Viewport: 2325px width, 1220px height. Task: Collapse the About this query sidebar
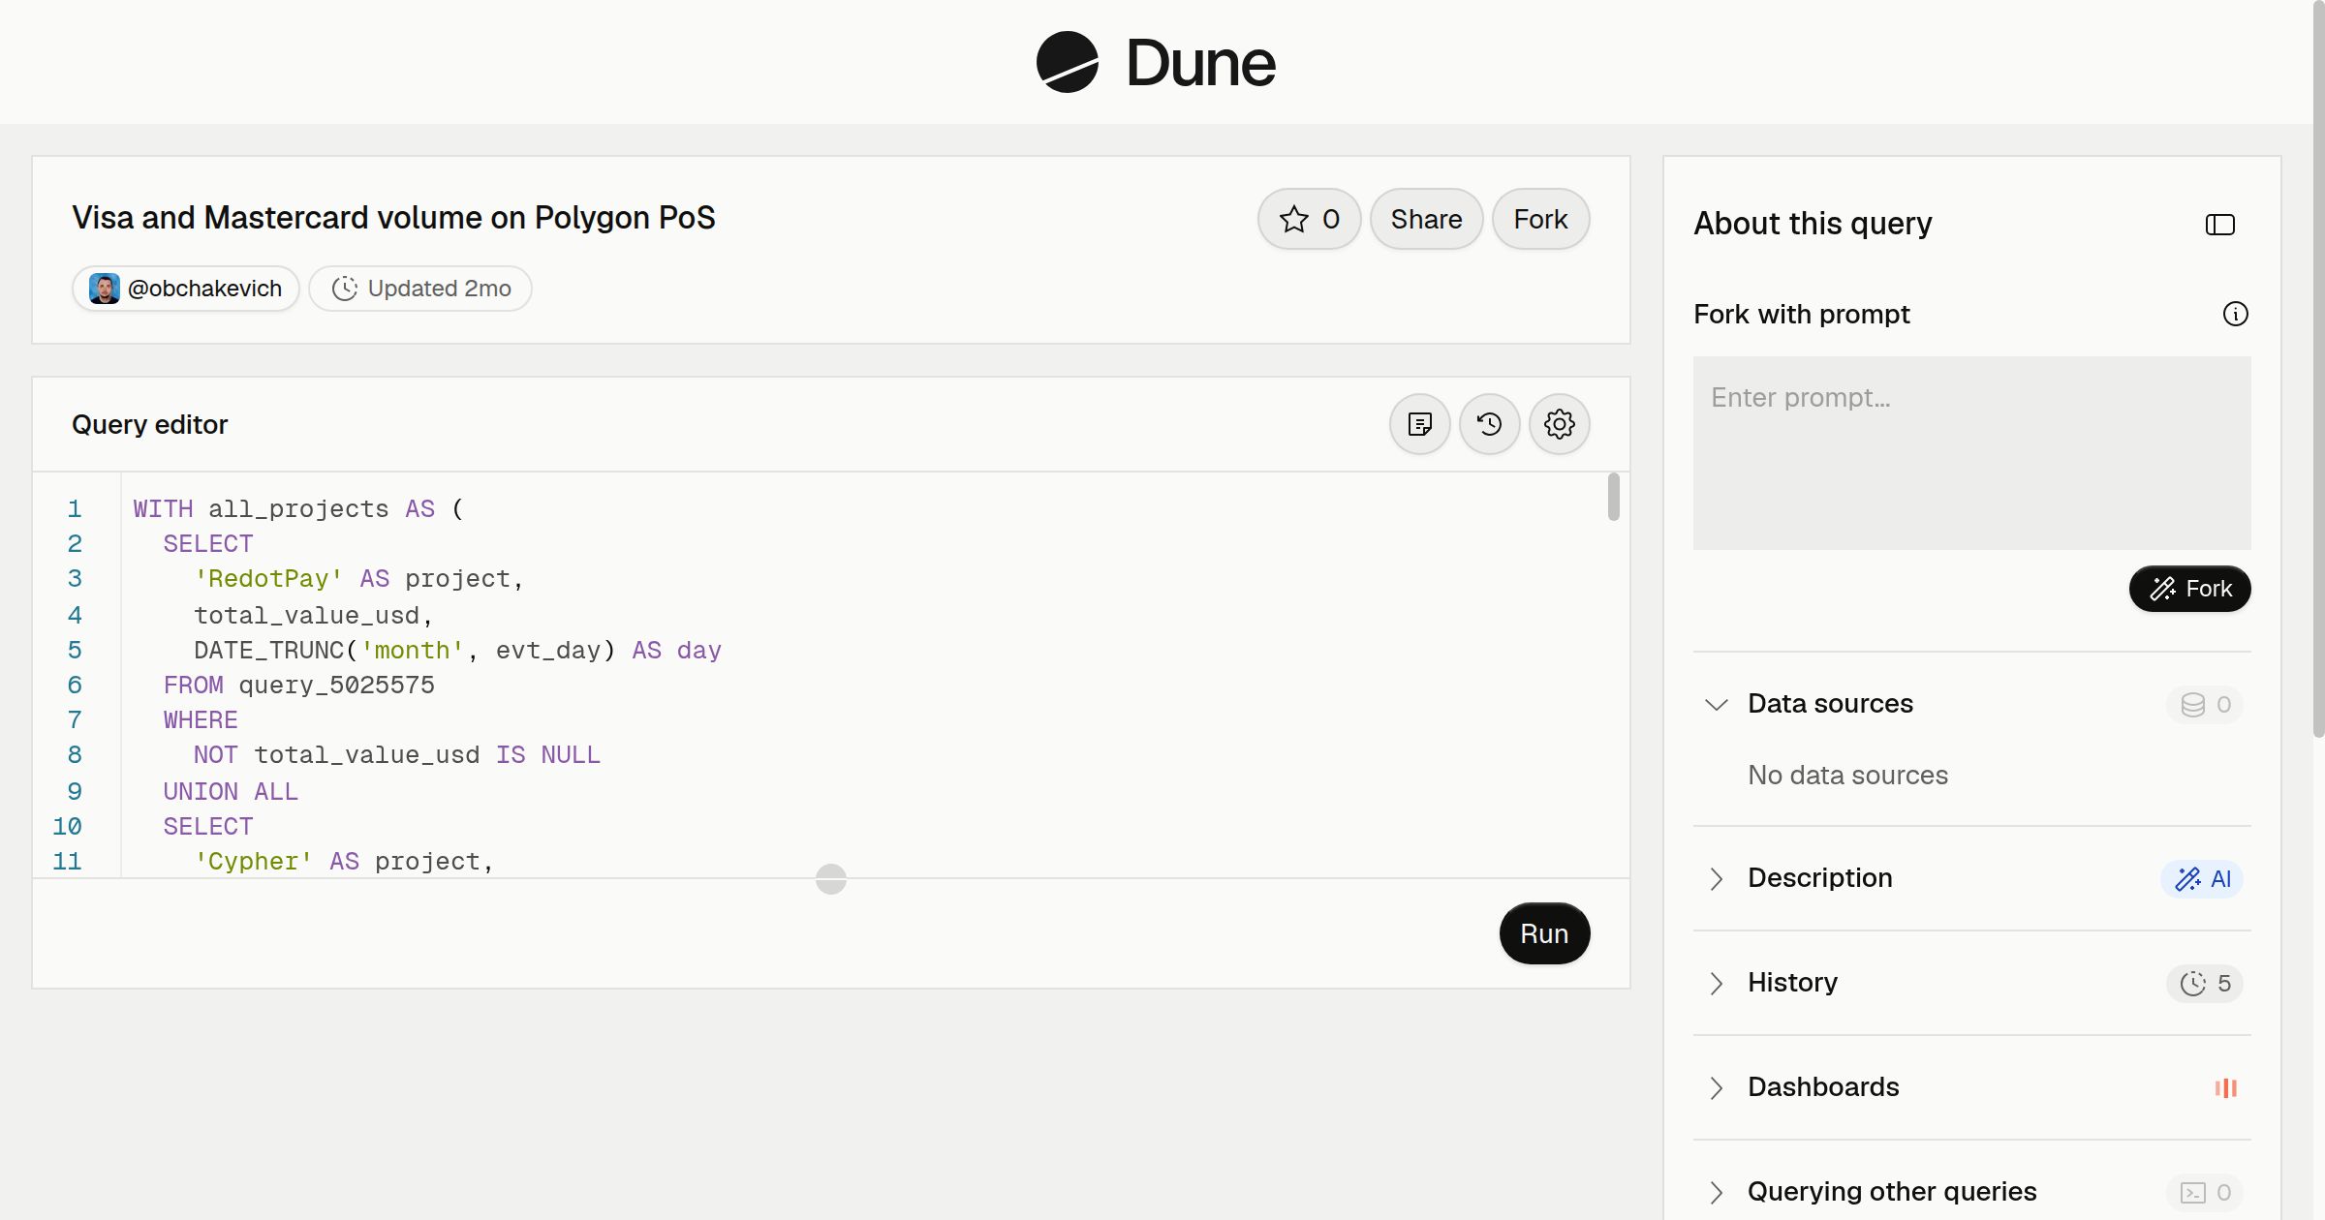point(2219,225)
